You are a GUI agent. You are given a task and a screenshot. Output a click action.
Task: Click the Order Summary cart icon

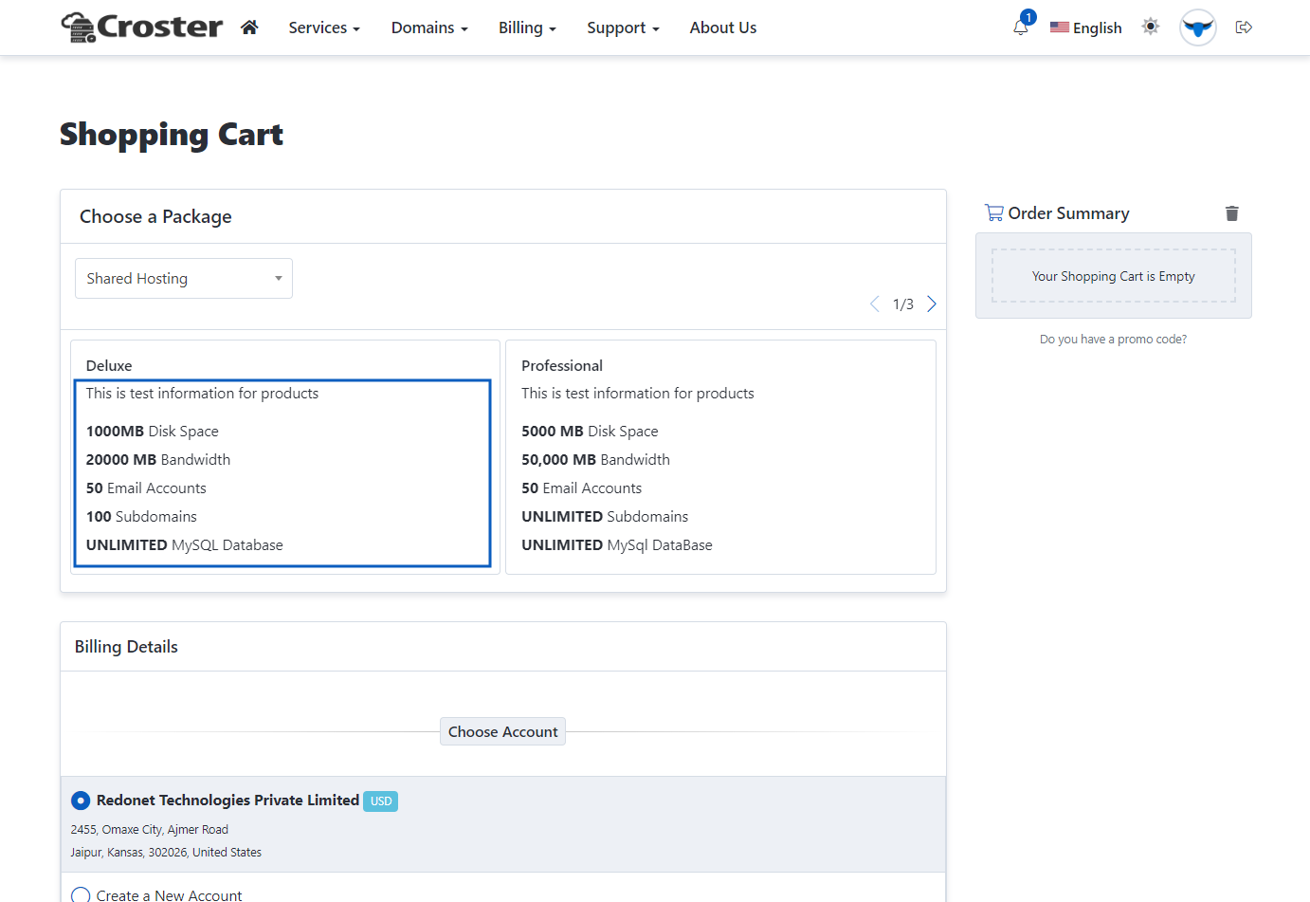click(x=993, y=213)
